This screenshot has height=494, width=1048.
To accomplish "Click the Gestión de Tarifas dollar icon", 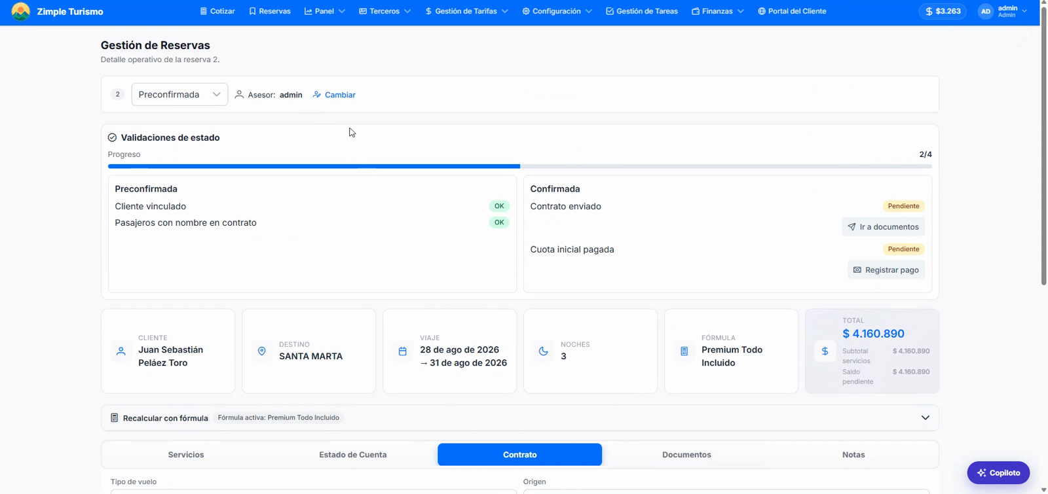I will pos(428,11).
